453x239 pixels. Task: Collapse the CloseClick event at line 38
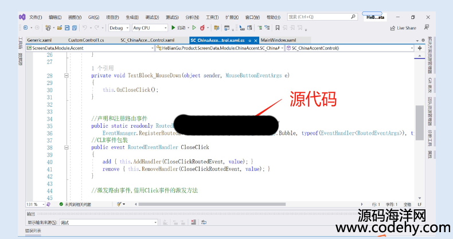[66, 147]
